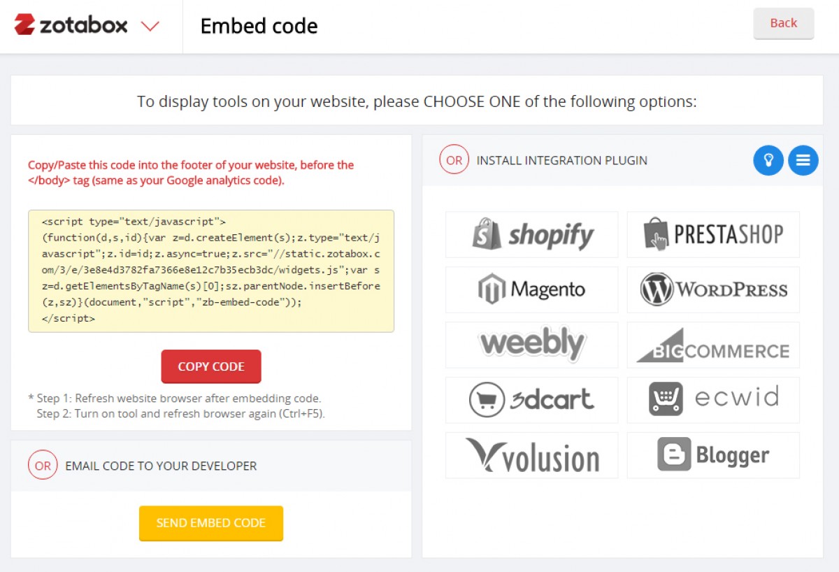Image resolution: width=839 pixels, height=572 pixels.
Task: Select the Ecwid plugin logo
Action: pos(713,400)
